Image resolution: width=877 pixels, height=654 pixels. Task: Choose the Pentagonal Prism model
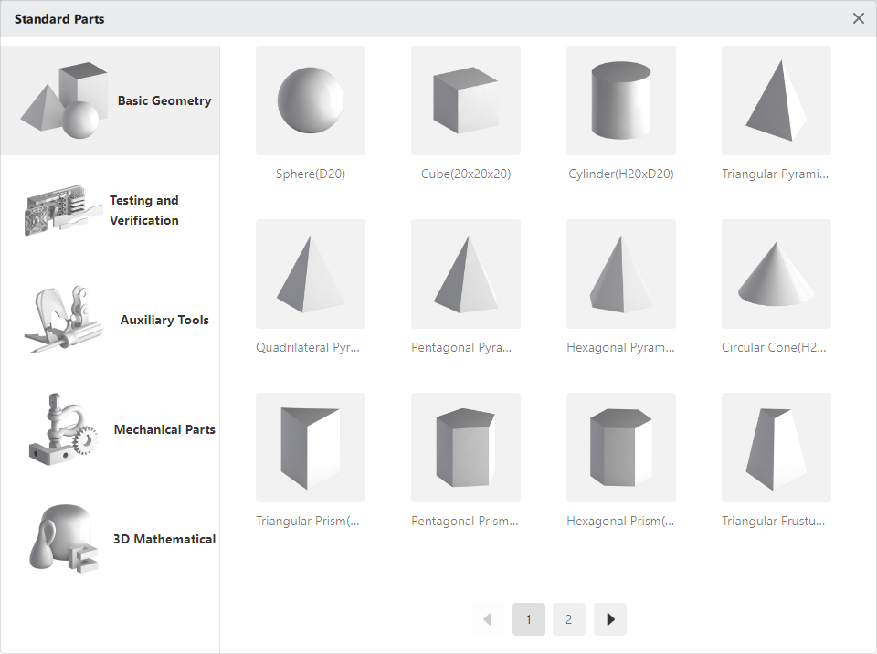[x=466, y=448]
